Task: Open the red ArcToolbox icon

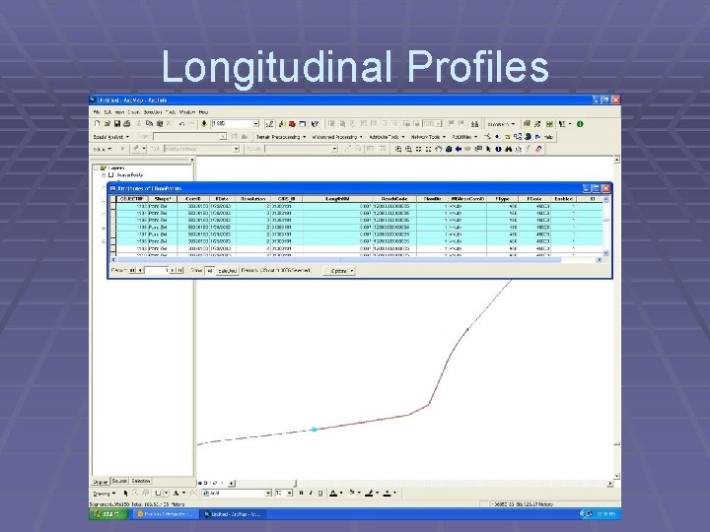Action: coord(292,123)
